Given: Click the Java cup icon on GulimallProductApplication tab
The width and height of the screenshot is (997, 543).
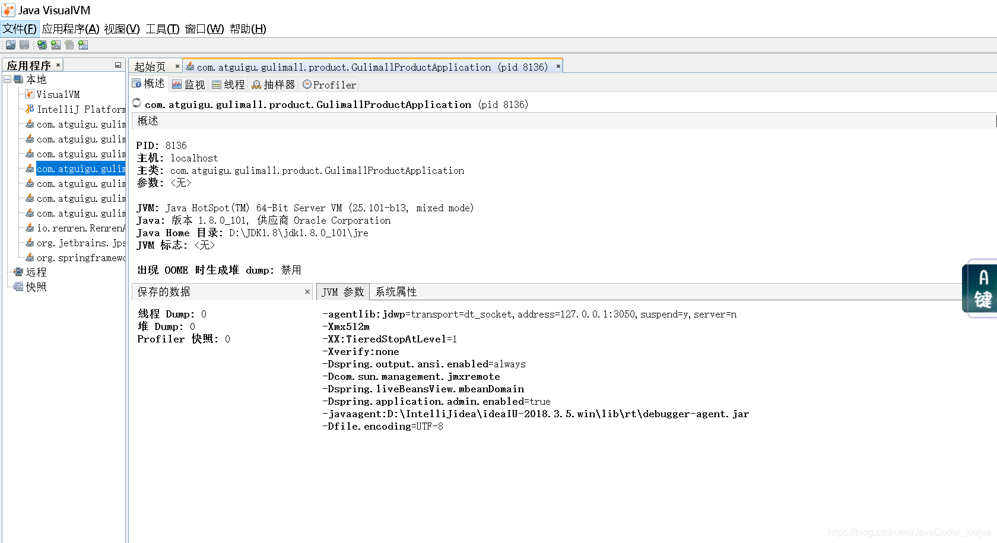Looking at the screenshot, I should pyautogui.click(x=190, y=66).
